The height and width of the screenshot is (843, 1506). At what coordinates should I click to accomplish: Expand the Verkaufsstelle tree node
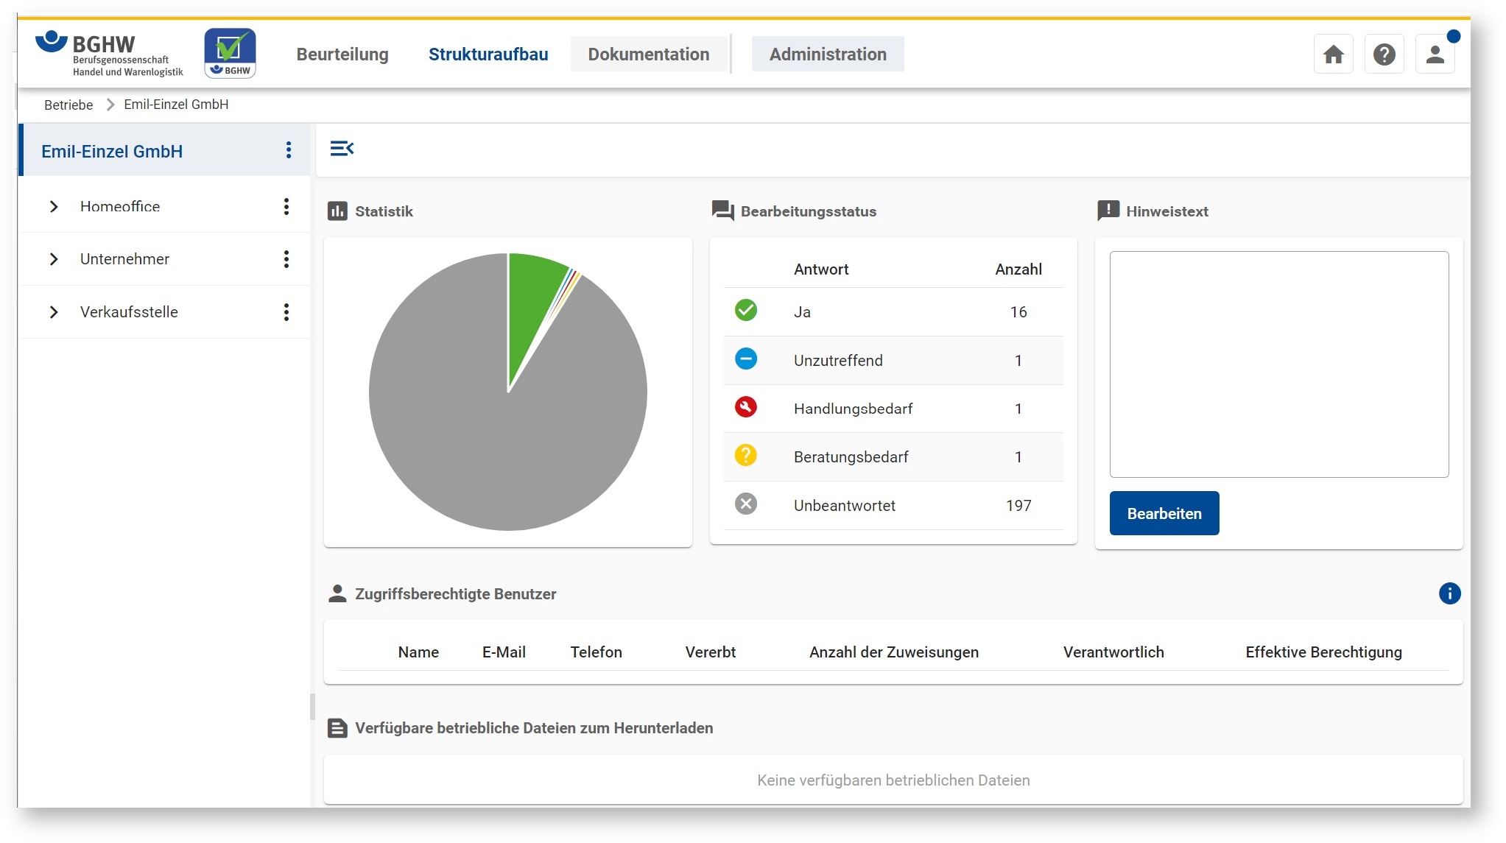pyautogui.click(x=54, y=312)
